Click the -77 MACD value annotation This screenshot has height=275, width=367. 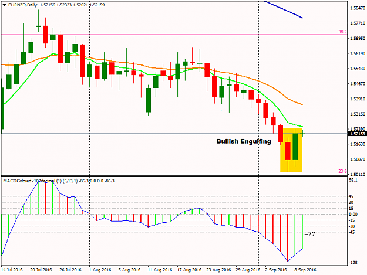[x=310, y=234]
